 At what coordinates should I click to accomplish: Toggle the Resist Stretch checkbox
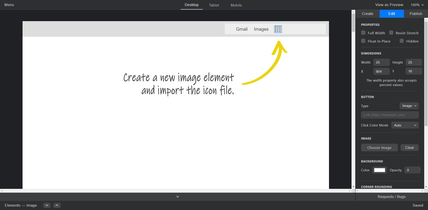391,33
